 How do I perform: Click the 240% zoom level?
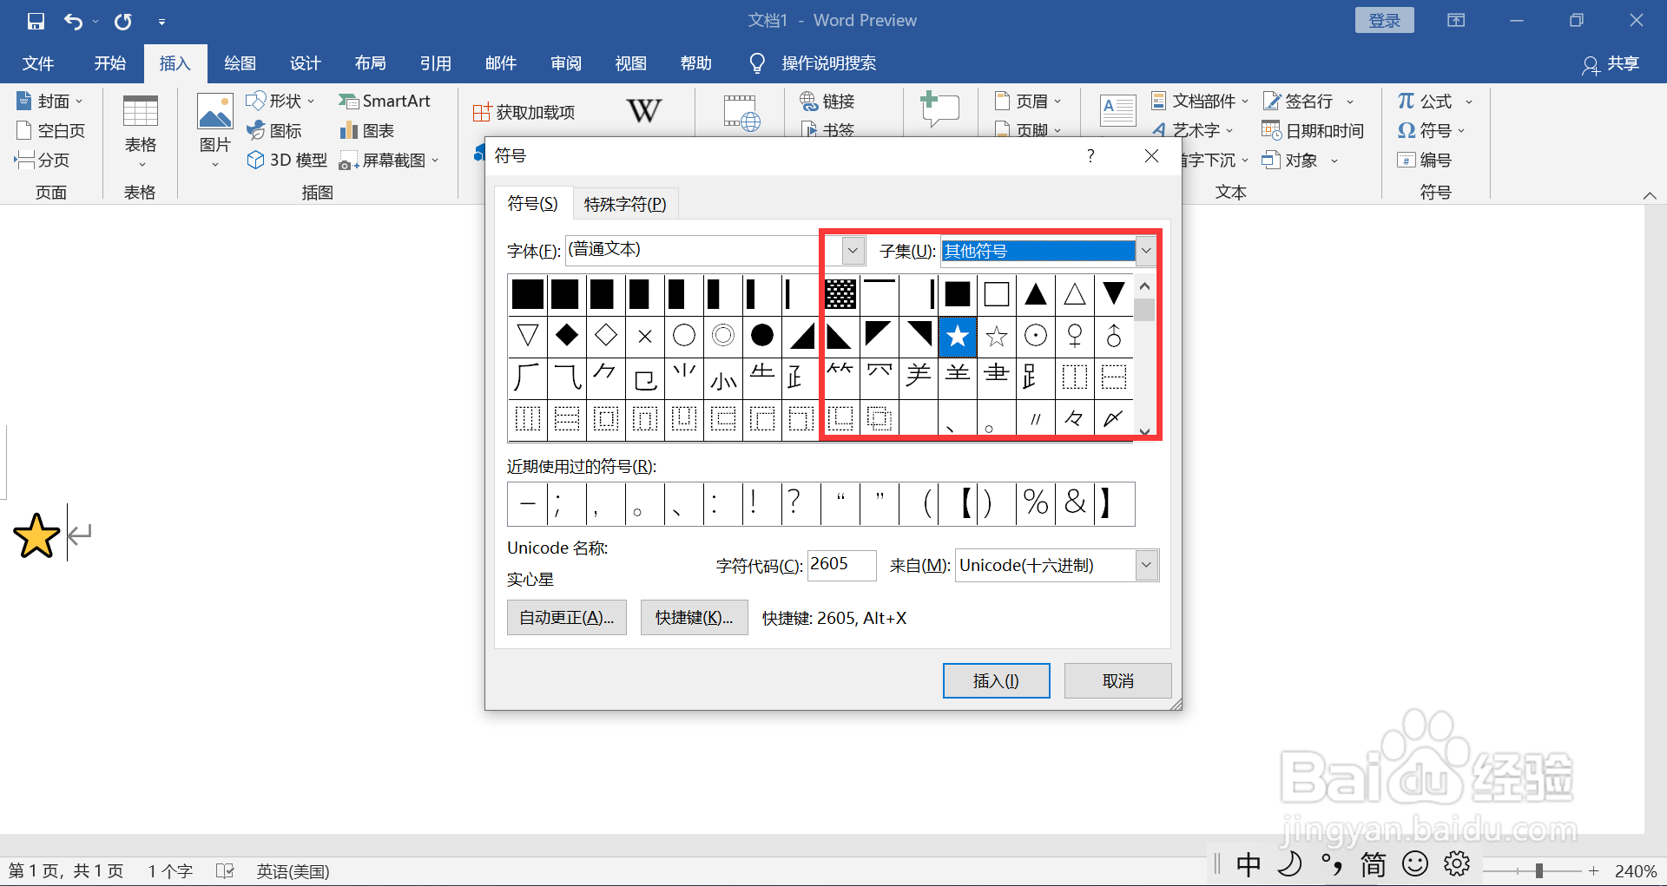pyautogui.click(x=1635, y=870)
